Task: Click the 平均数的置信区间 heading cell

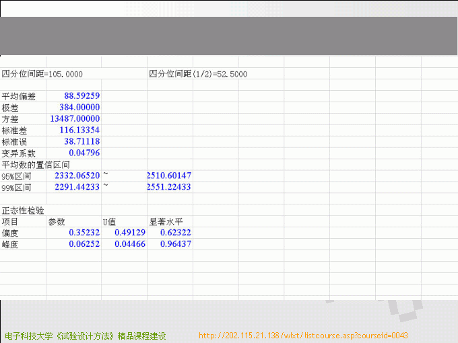Action: point(36,165)
